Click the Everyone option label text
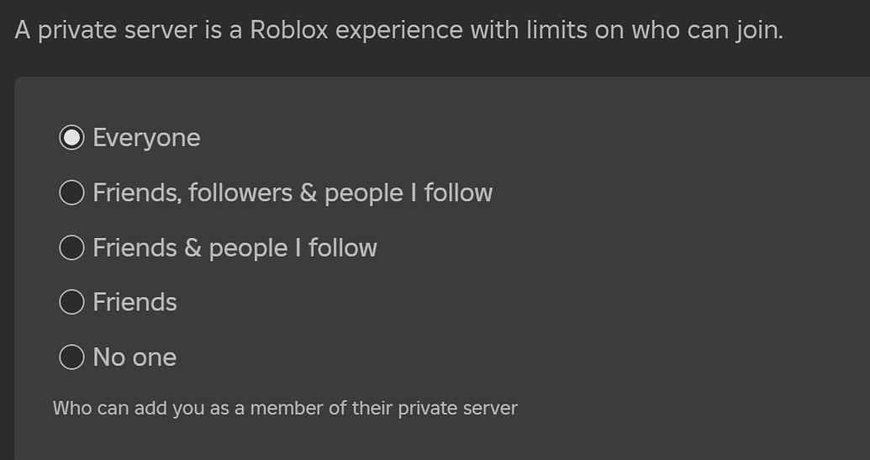 [146, 137]
